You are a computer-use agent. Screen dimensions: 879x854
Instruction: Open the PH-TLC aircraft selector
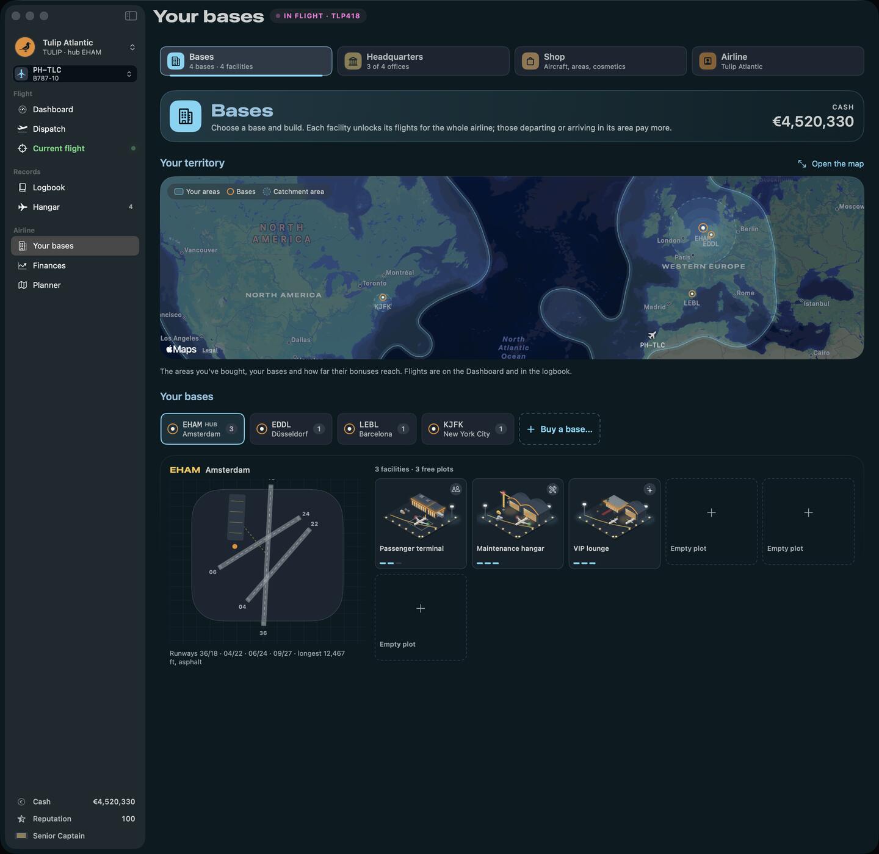[x=75, y=74]
